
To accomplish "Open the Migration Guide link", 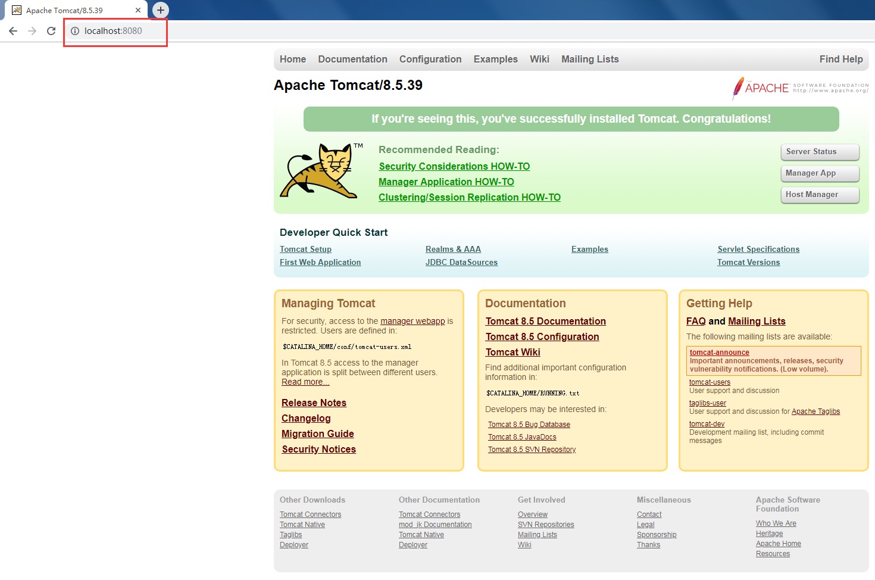I will pyautogui.click(x=318, y=434).
